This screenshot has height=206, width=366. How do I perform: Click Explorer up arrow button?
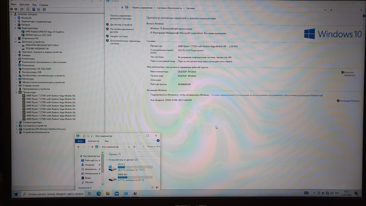pyautogui.click(x=92, y=147)
